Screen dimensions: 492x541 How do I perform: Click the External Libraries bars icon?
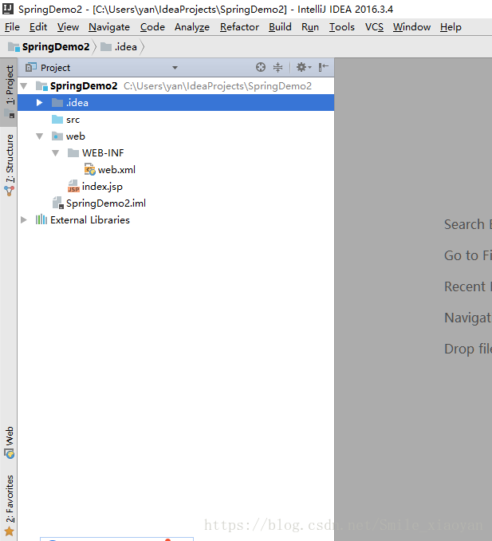[41, 219]
